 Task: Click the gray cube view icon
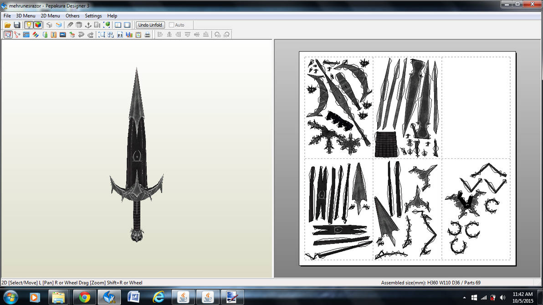(x=49, y=25)
